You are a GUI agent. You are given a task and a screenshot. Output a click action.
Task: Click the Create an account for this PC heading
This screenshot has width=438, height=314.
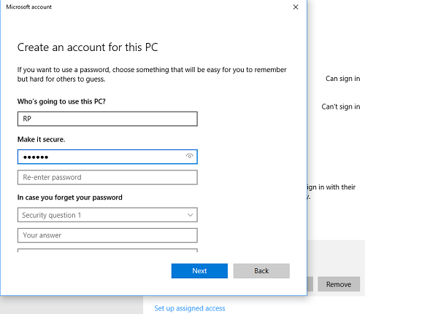pos(88,47)
